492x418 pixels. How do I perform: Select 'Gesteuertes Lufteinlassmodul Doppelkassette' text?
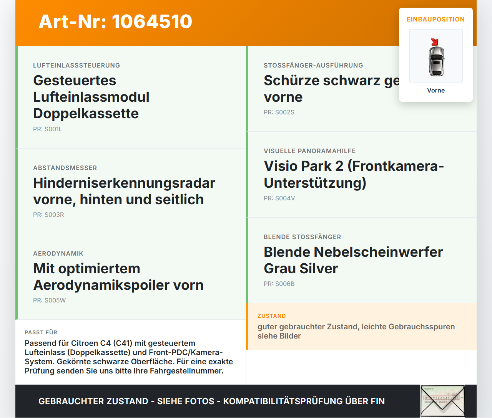[91, 97]
